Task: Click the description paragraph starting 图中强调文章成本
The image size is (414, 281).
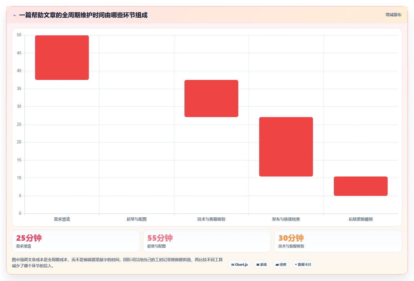Action: click(117, 263)
